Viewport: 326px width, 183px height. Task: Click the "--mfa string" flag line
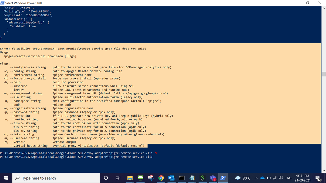pos(76,97)
